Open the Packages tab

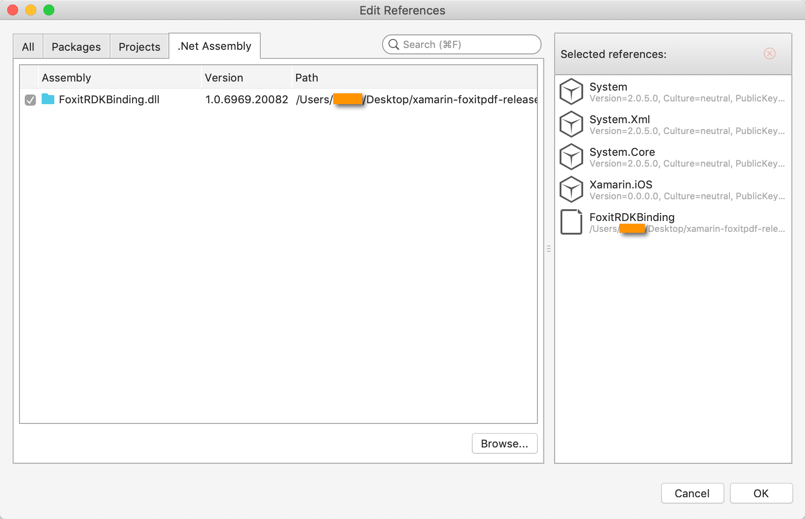[x=76, y=47]
